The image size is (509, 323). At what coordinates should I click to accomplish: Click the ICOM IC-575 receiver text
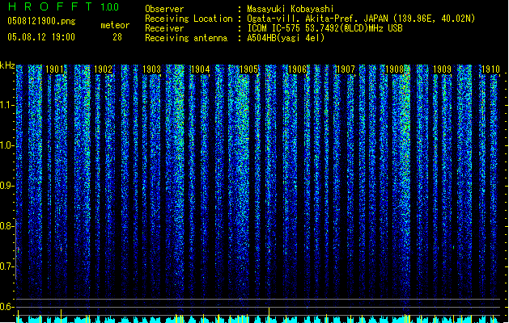tap(324, 28)
